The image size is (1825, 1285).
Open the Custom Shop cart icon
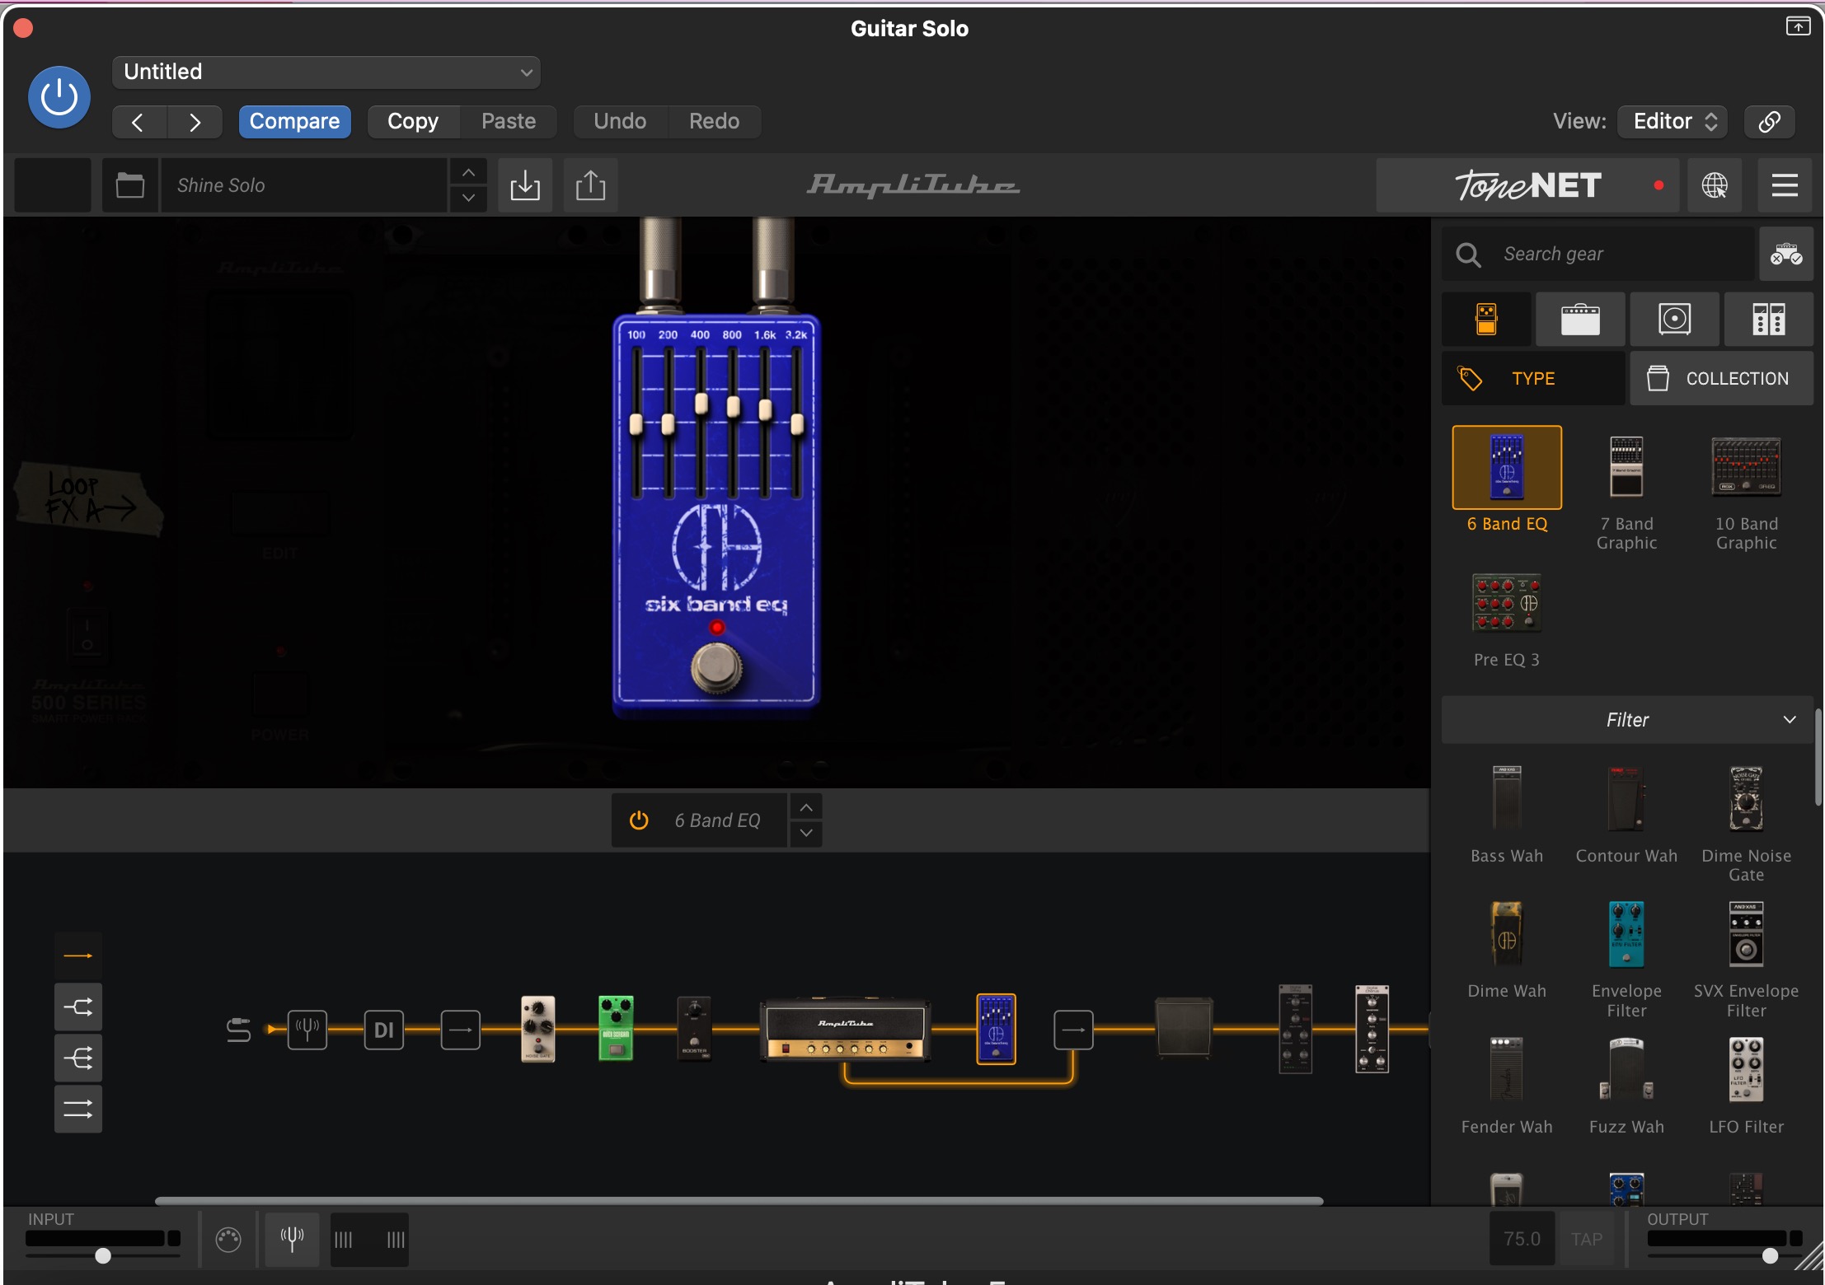point(1786,254)
